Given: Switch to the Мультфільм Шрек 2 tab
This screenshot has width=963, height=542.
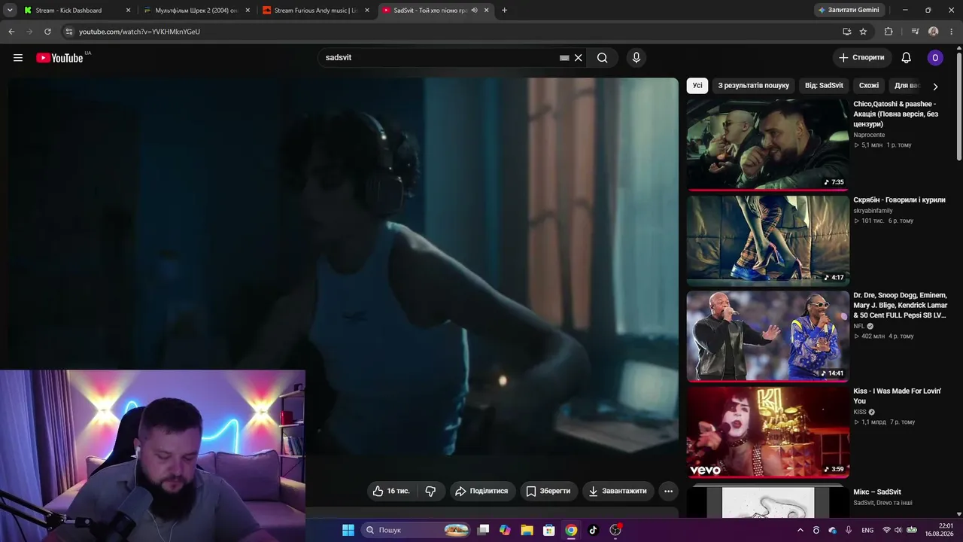Looking at the screenshot, I should 197,11.
